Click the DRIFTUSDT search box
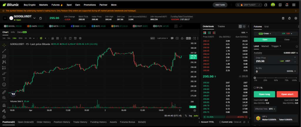 pos(248,5)
